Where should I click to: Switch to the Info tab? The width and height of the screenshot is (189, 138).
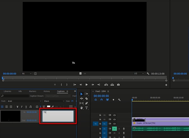click(x=20, y=91)
